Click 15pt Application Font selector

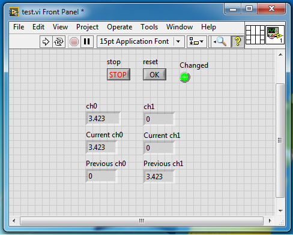[x=140, y=42]
